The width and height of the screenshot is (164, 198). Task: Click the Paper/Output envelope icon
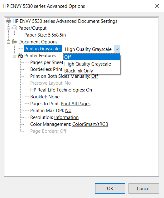(x=14, y=28)
